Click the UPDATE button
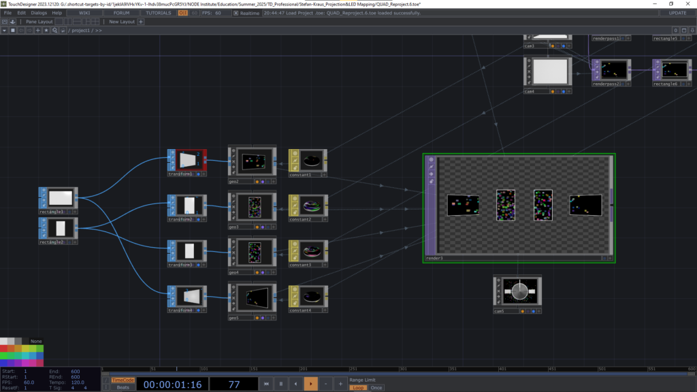697x392 pixels. [x=677, y=13]
